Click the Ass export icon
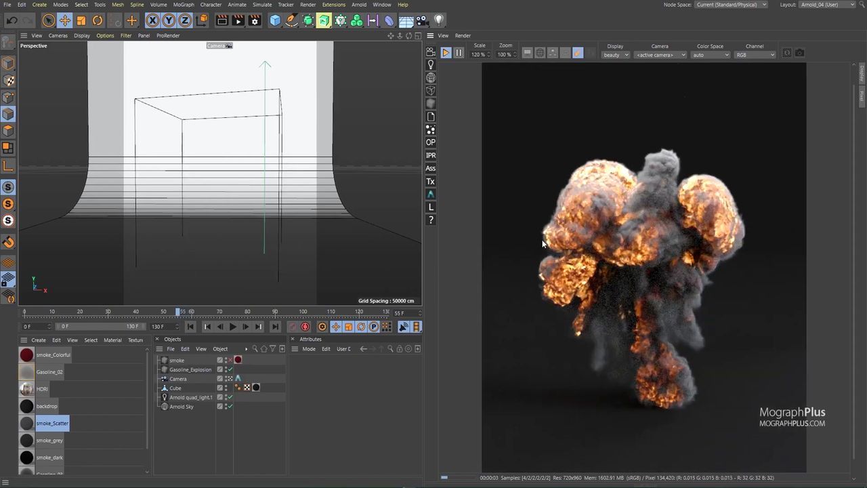867x488 pixels. coord(430,168)
